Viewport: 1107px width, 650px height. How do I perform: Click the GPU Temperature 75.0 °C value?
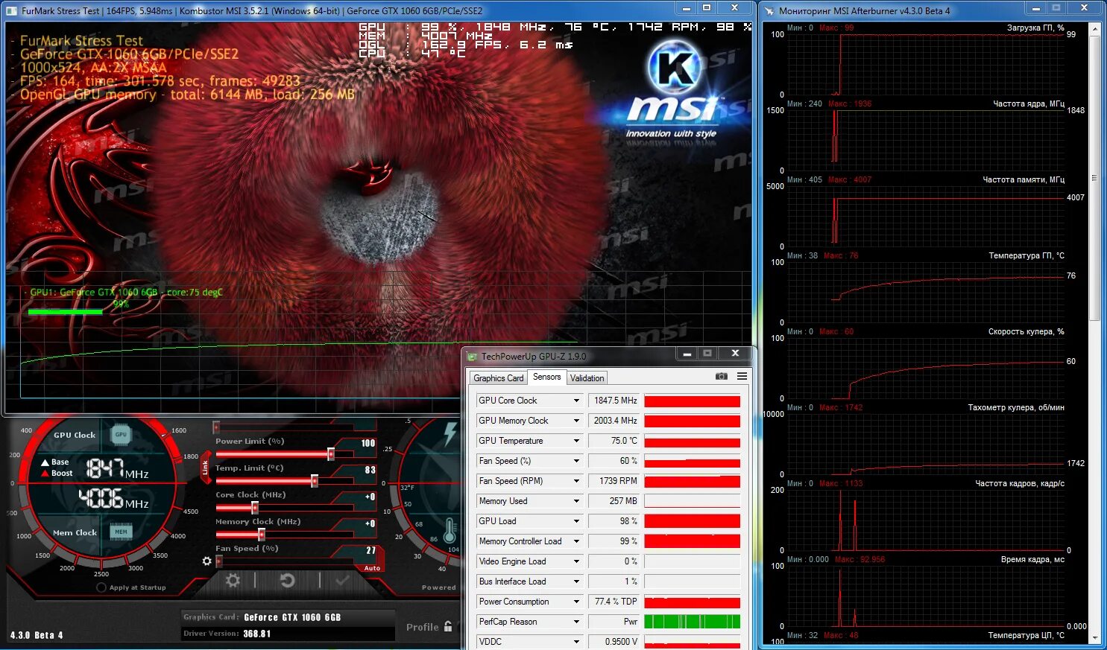[x=615, y=441]
